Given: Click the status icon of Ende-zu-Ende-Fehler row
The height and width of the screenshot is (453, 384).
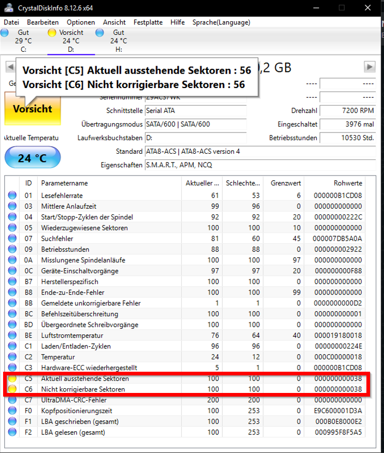Looking at the screenshot, I should click(12, 292).
